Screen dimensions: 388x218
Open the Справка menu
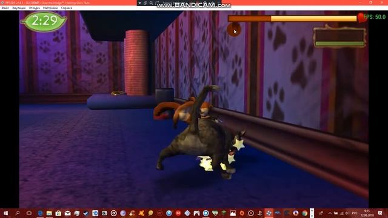(67, 8)
